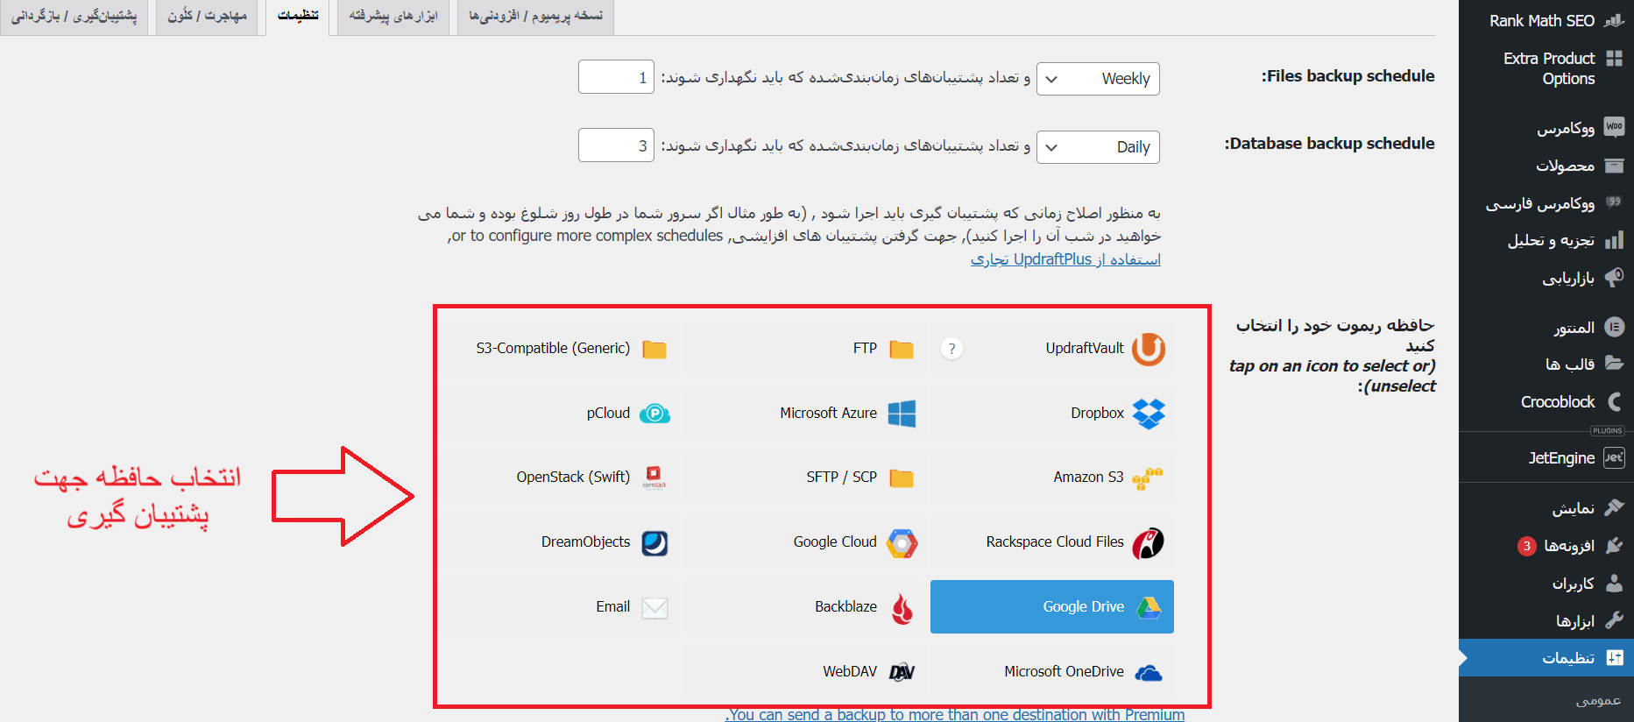Switch to the تنظیمات settings tab
1634x722 pixels.
coord(298,17)
